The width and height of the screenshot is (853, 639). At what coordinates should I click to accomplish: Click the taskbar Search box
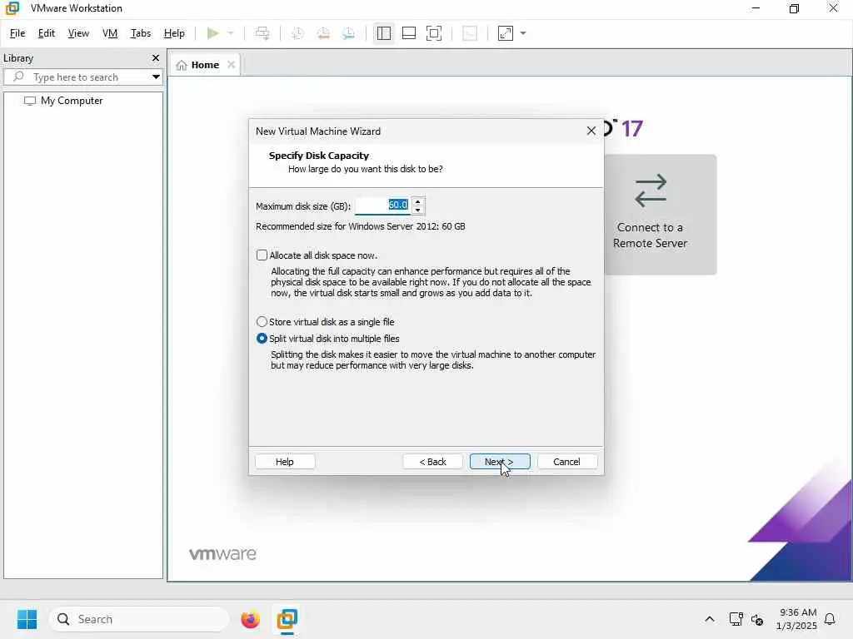click(x=139, y=619)
